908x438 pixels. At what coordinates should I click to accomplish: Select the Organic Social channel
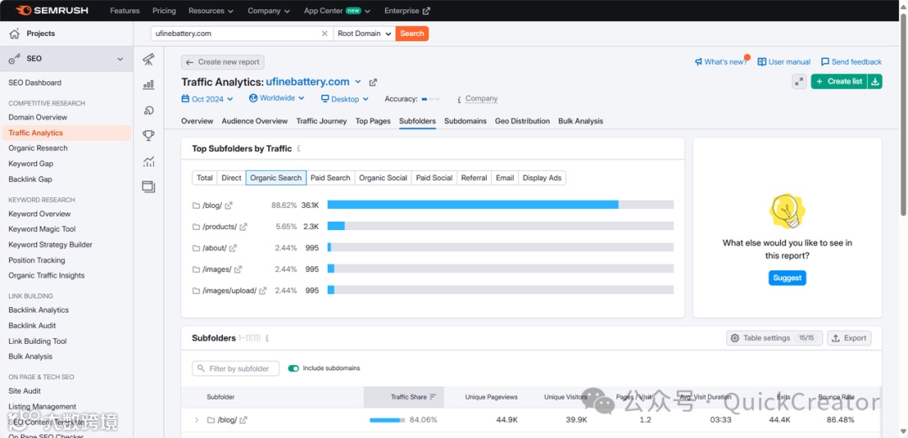383,178
